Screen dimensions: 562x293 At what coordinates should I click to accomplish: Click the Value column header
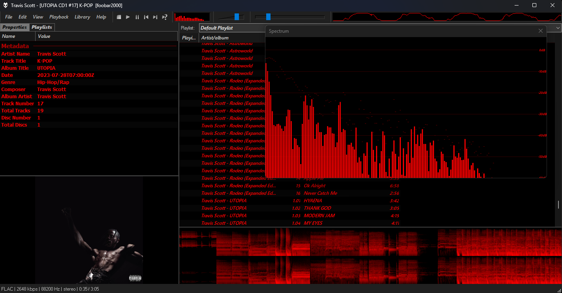(x=107, y=36)
